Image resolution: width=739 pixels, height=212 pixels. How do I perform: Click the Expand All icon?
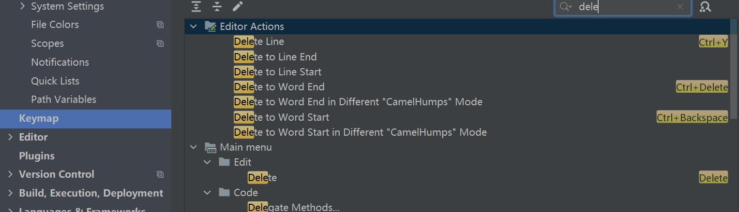[196, 7]
